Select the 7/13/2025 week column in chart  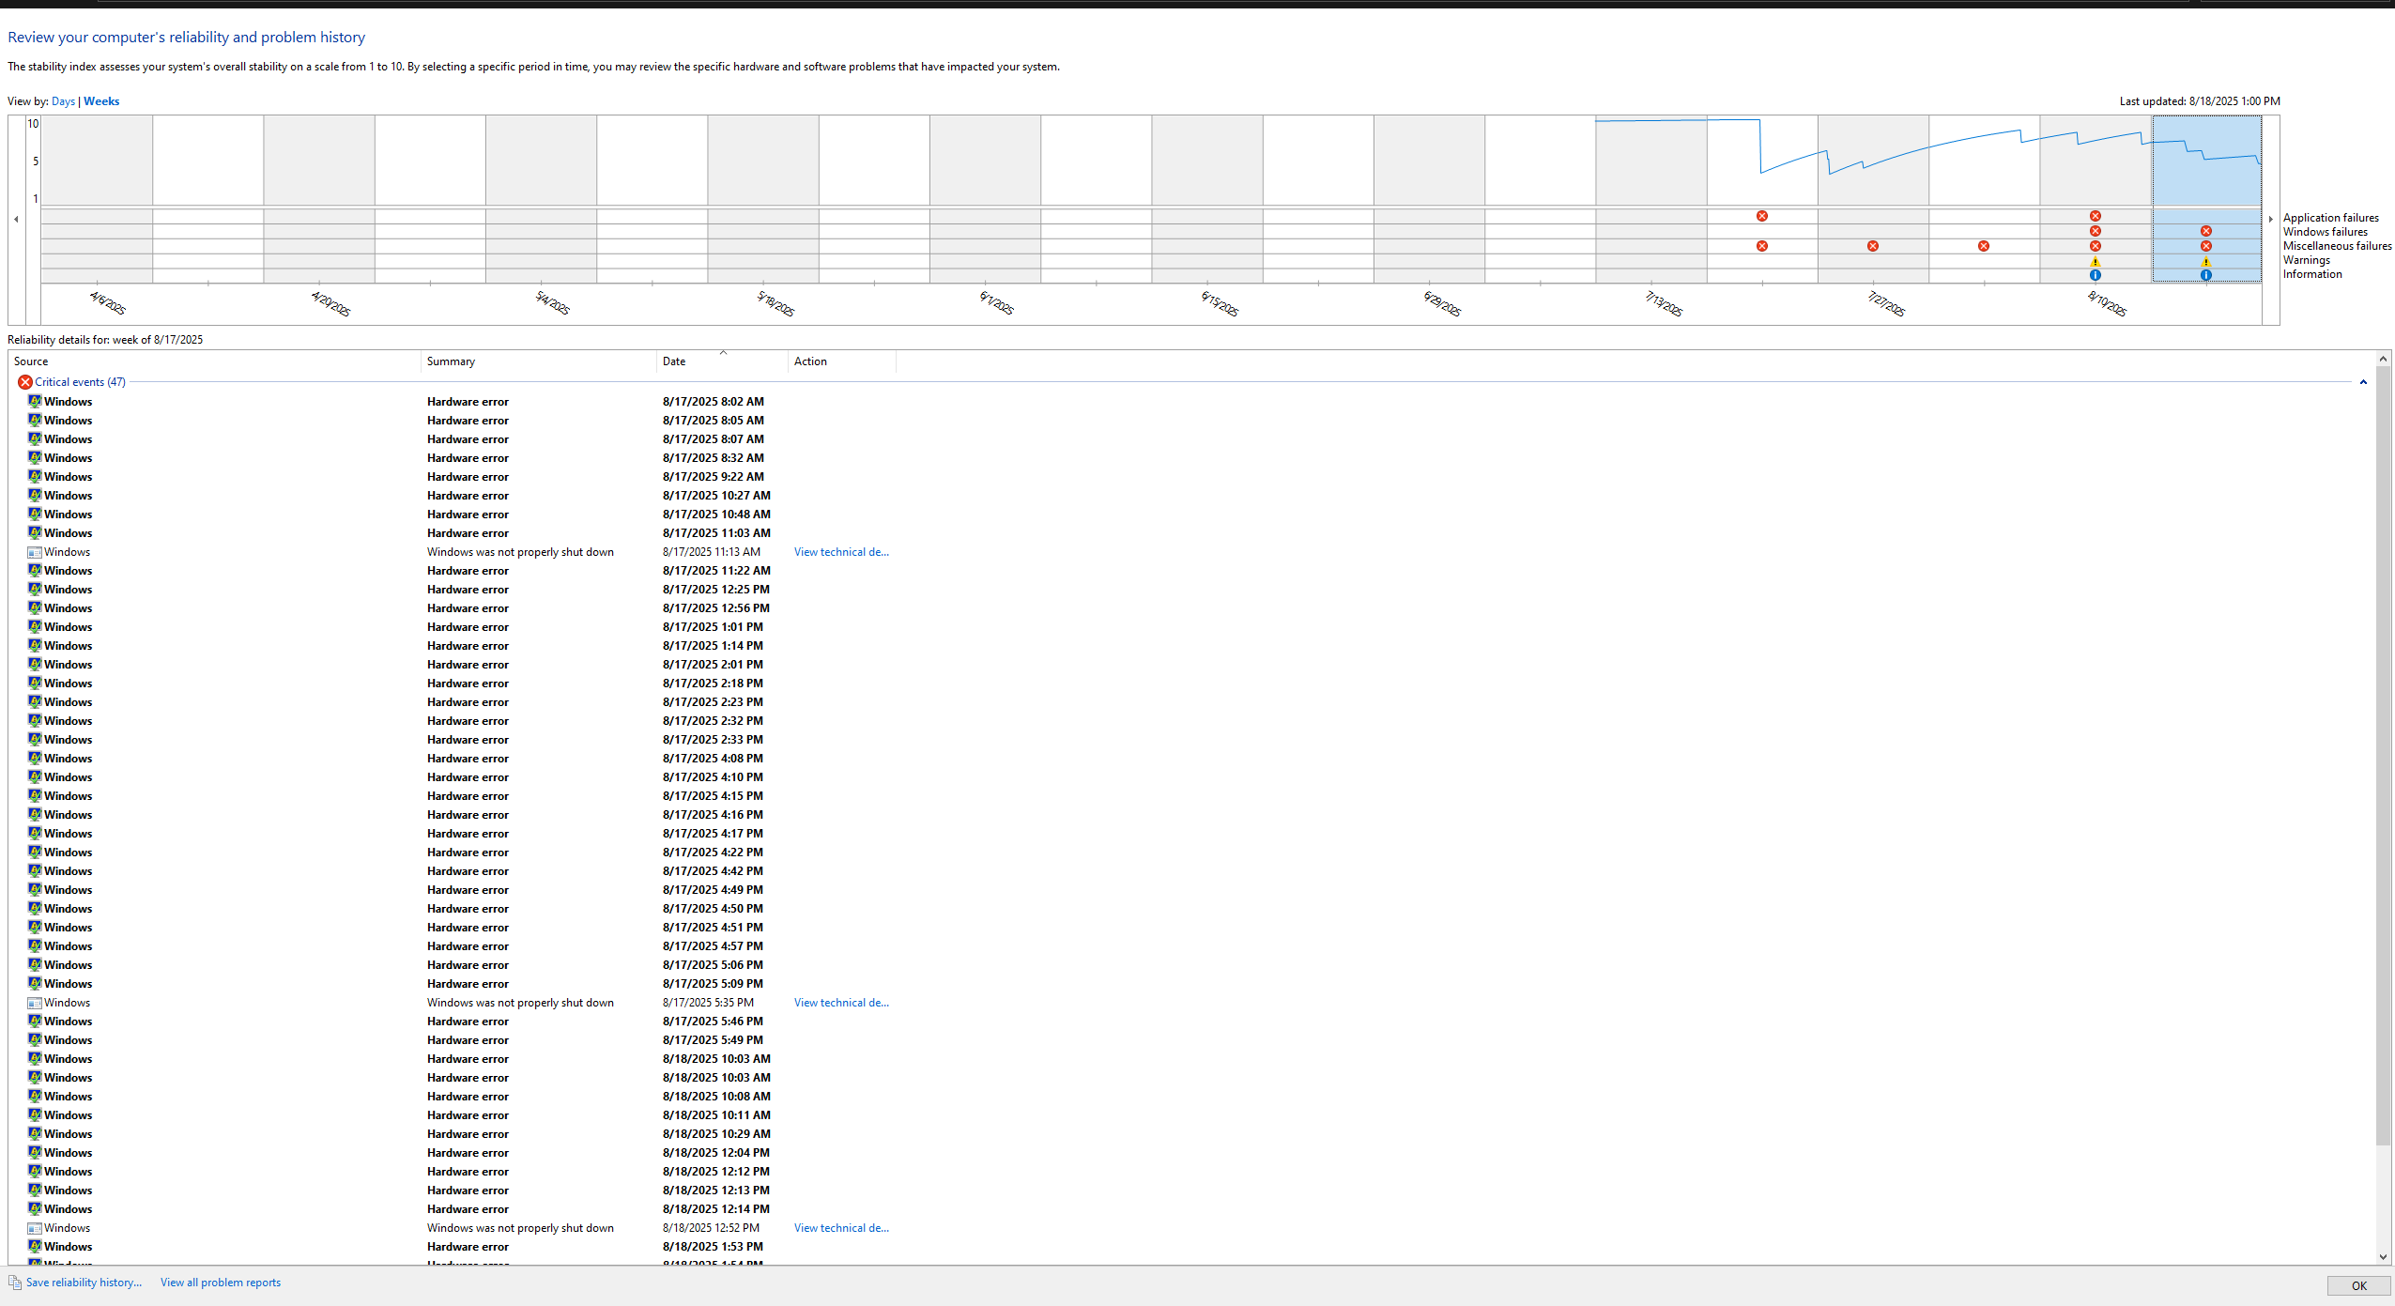[x=1651, y=199]
